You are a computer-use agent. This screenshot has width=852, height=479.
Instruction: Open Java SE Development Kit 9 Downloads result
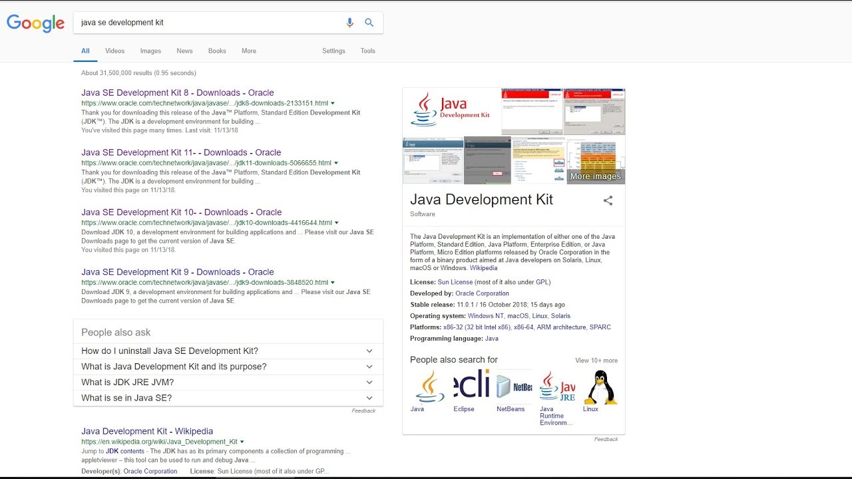(178, 272)
